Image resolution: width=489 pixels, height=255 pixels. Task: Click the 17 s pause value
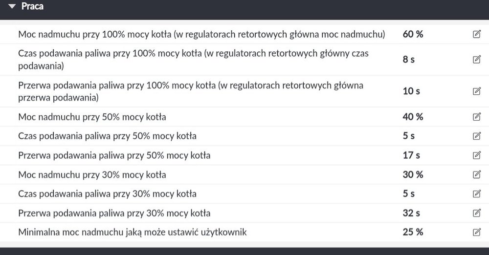click(411, 155)
